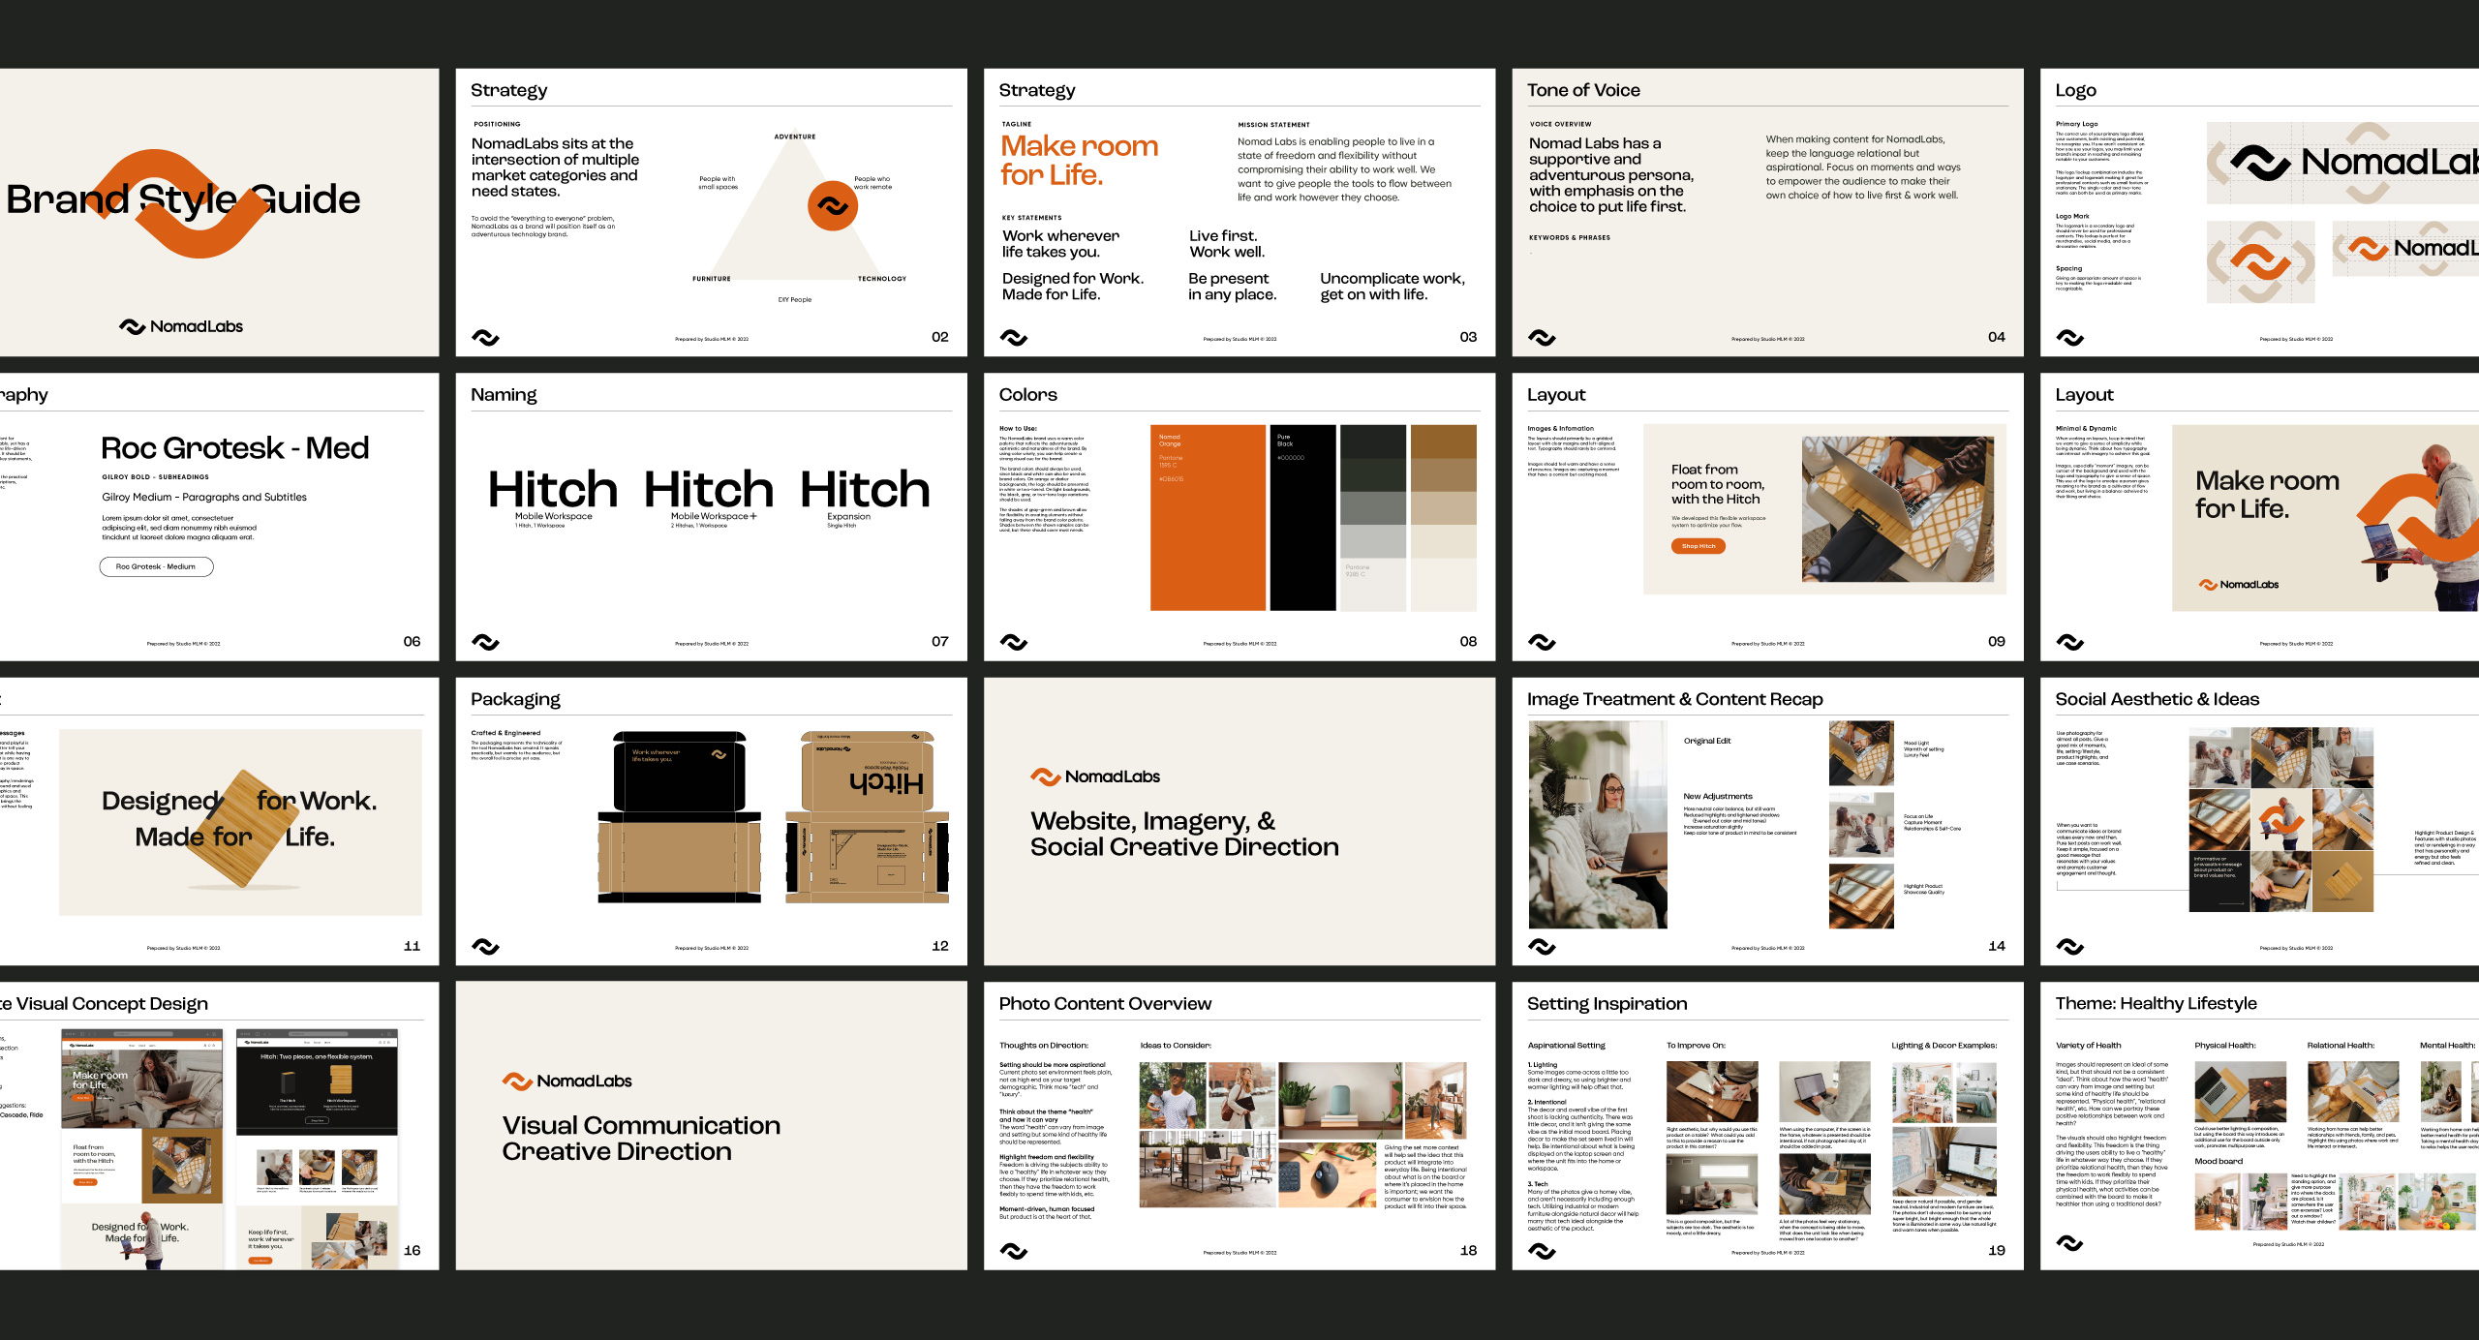Click the wave logo mark at bottom of Layout slide 09
2479x1340 pixels.
(1542, 642)
